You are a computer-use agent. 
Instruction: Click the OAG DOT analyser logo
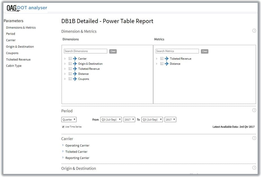tap(27, 8)
